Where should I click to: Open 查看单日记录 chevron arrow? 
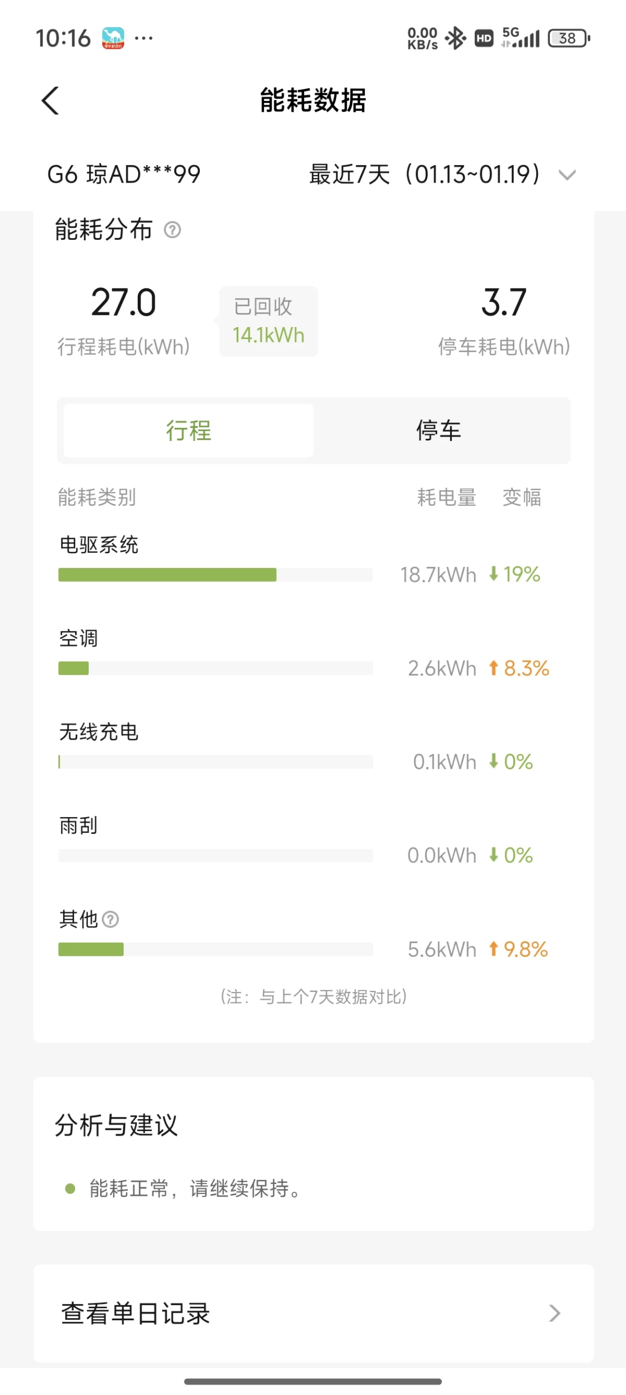coord(554,1313)
